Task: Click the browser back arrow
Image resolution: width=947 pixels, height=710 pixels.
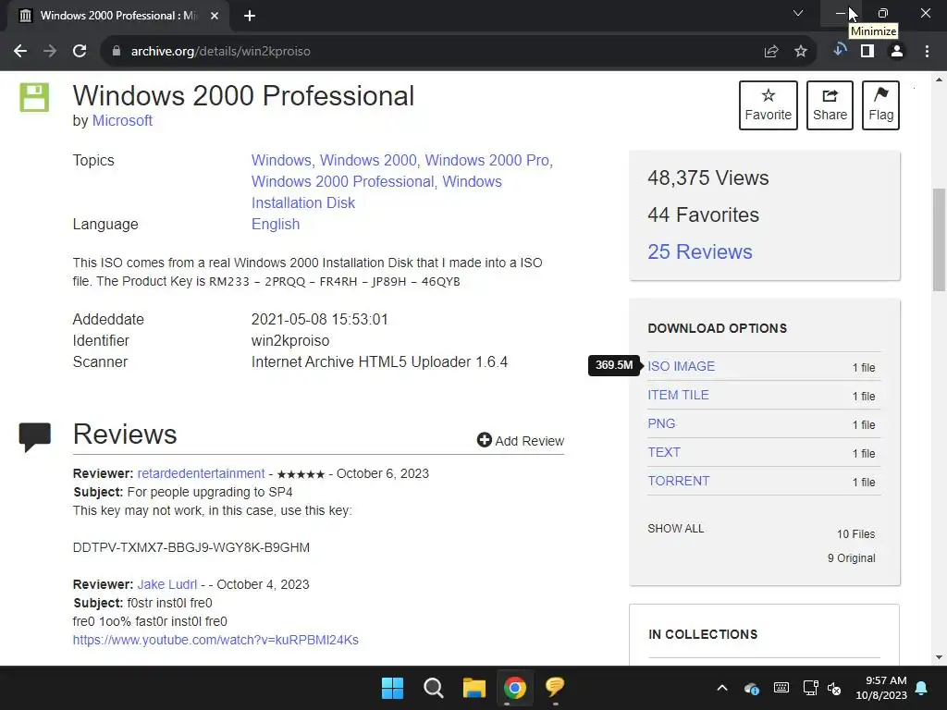Action: pos(20,52)
